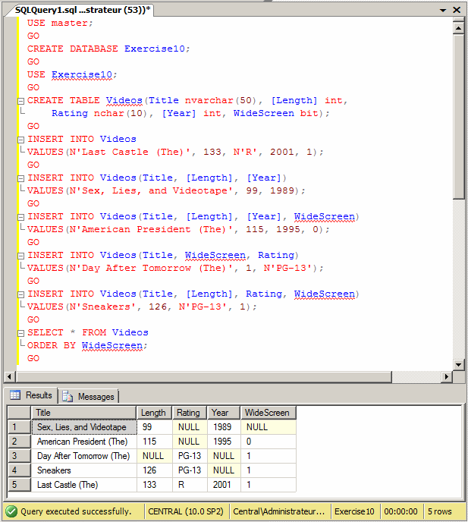Select the Length cell showing 99
Viewport: 468px width, 522px height.
(155, 427)
